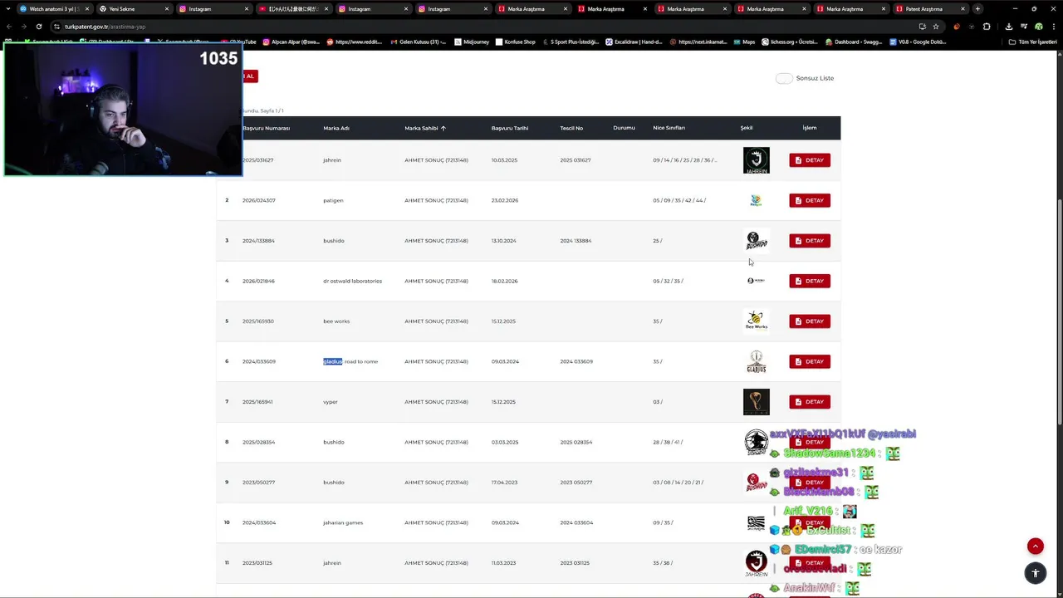The width and height of the screenshot is (1063, 598).
Task: Open the Midjourney bookmark
Action: click(473, 42)
